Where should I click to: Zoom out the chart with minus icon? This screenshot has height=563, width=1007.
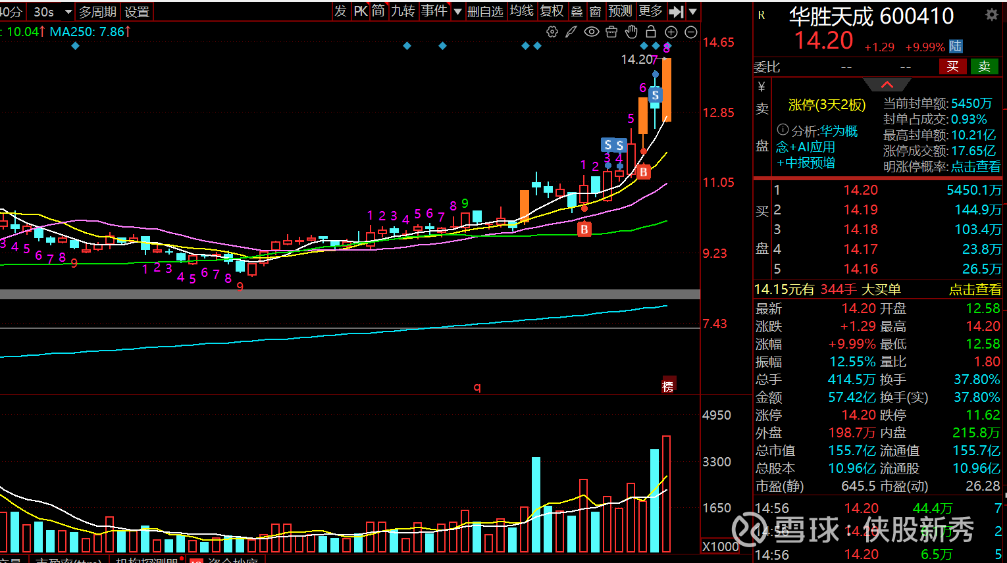[691, 32]
